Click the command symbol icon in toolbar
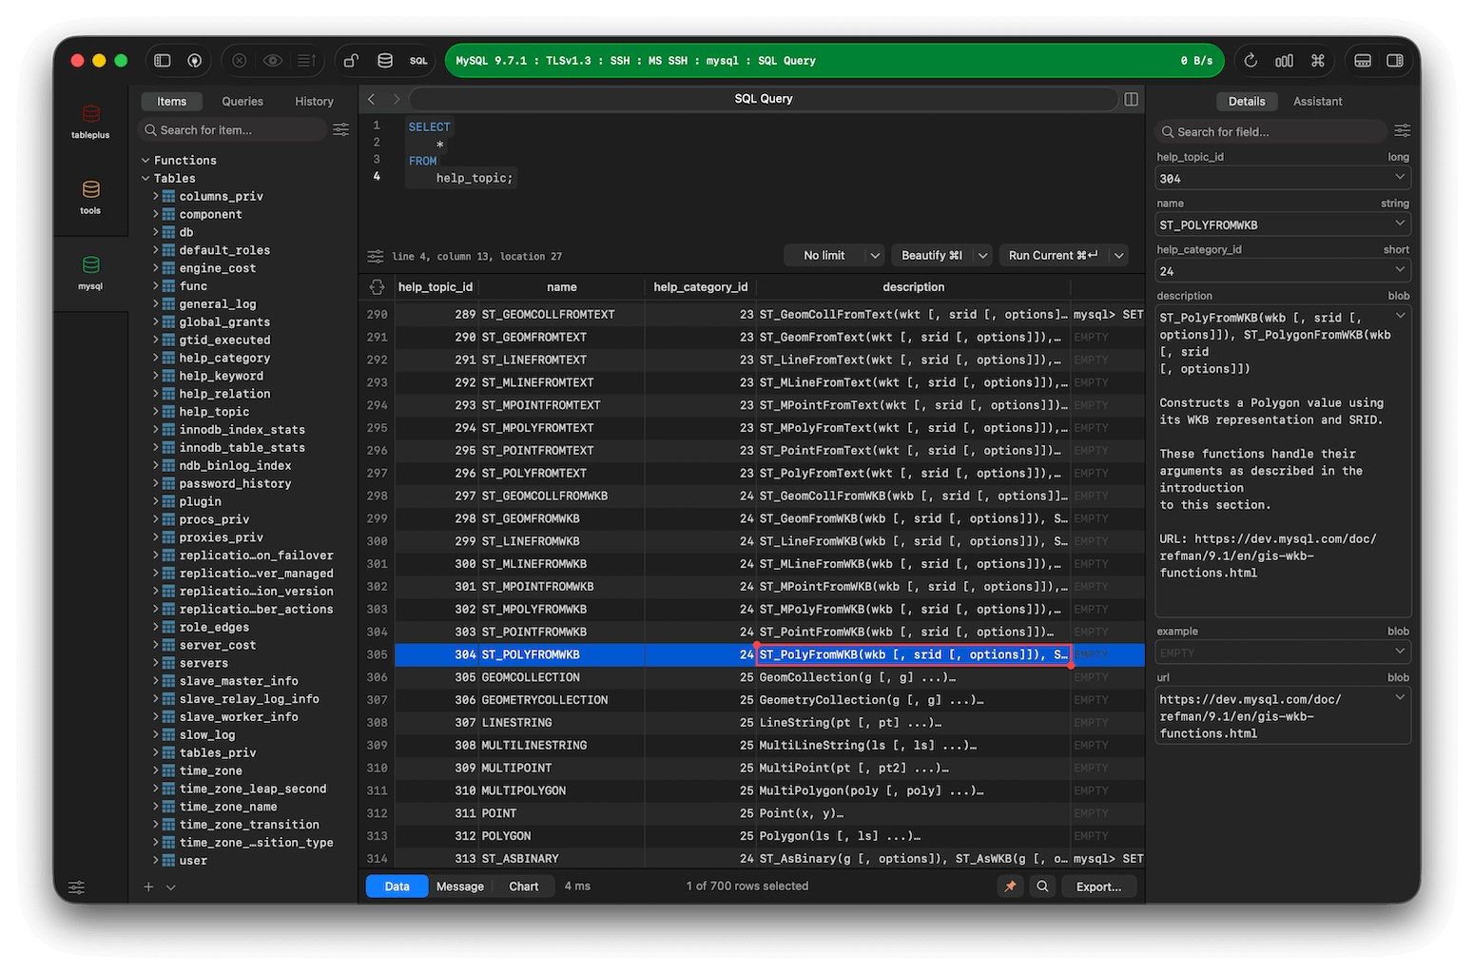The image size is (1474, 974). pyautogui.click(x=1318, y=61)
